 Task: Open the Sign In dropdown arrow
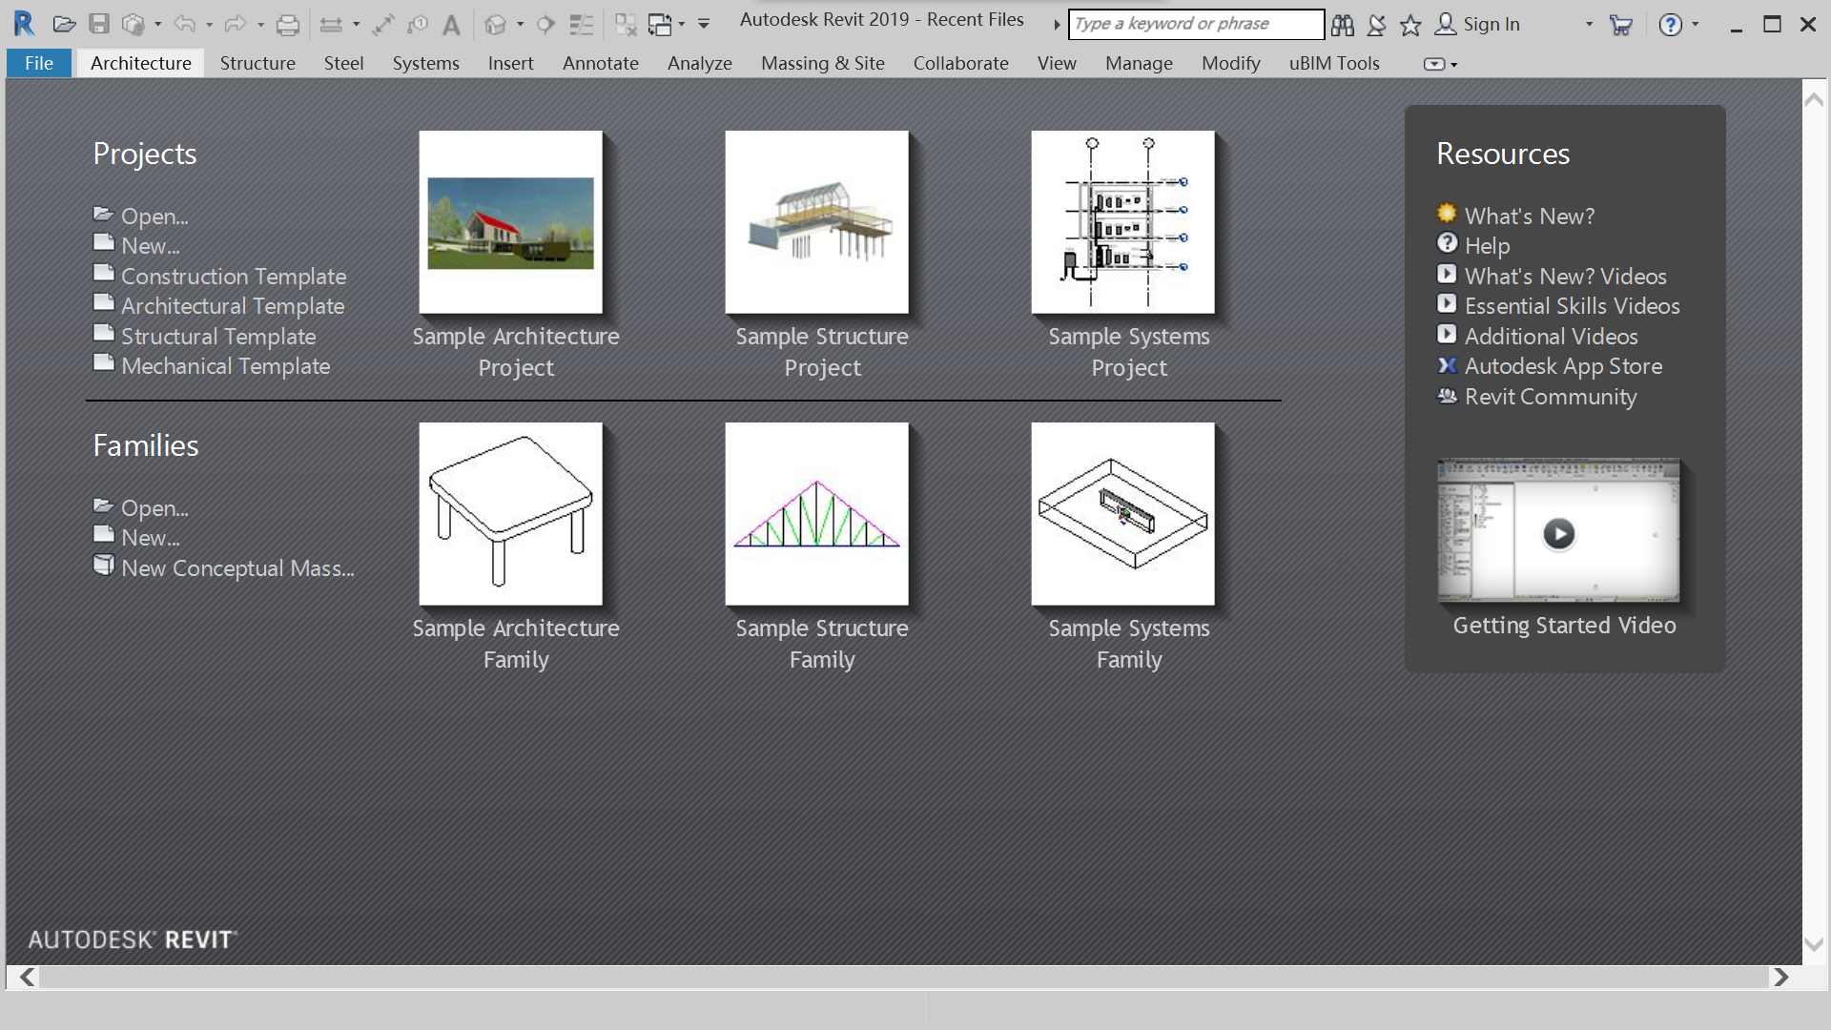(x=1589, y=25)
